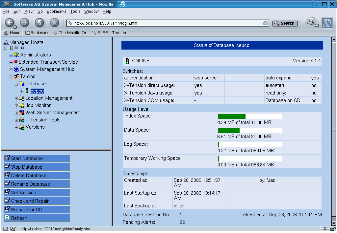
Task: Open the Edit menu
Action: coord(17,11)
